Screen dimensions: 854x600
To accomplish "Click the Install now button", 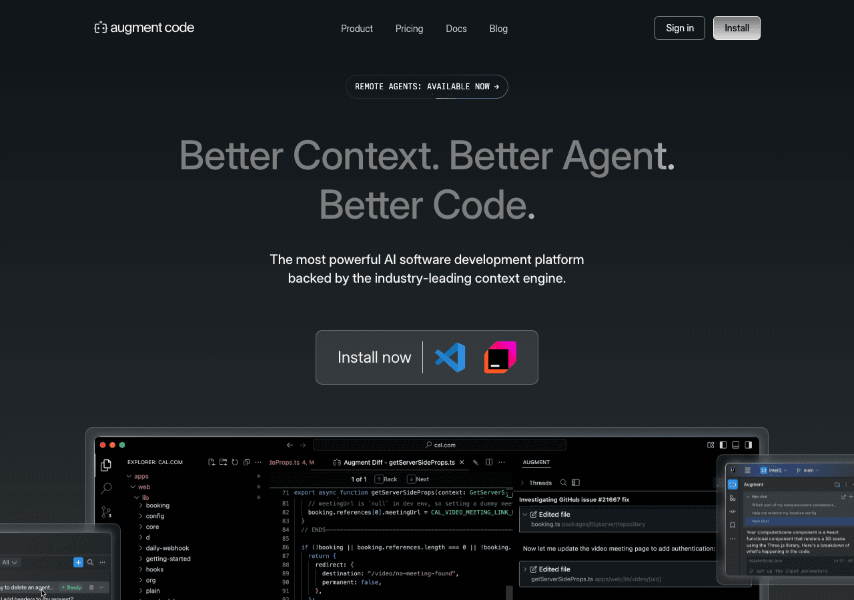I will [x=374, y=357].
